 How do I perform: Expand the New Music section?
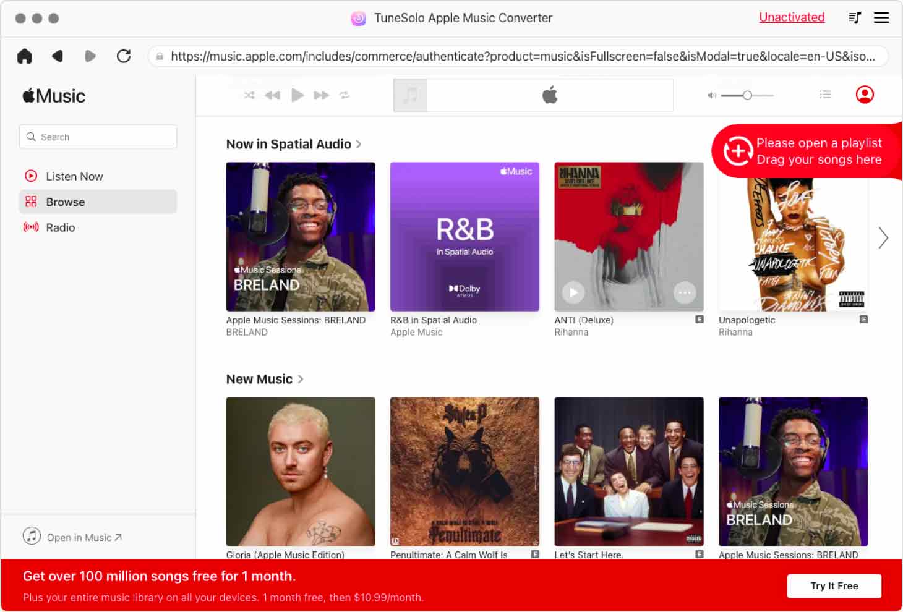coord(265,379)
